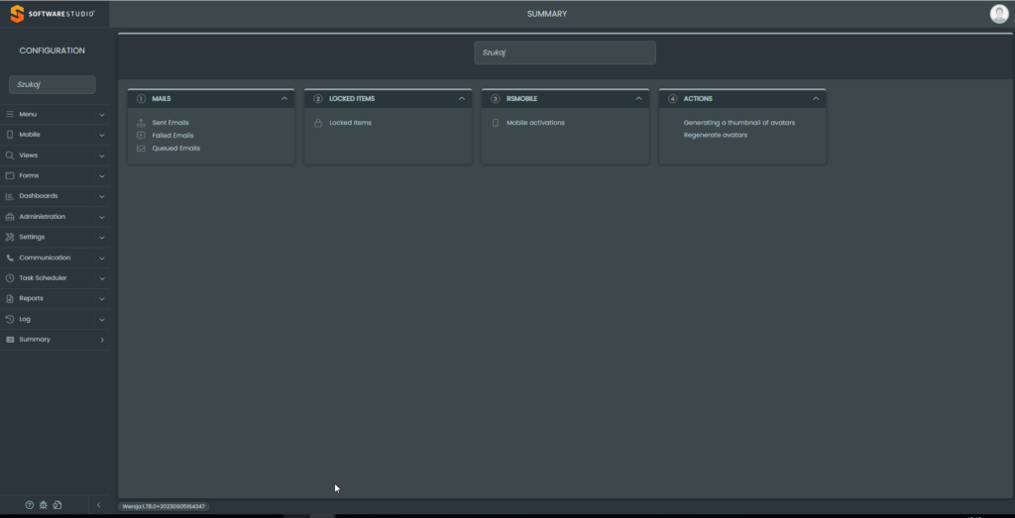Screen dimensions: 1015x518
Task: Collapse the Actions panel chevron
Action: pos(816,99)
